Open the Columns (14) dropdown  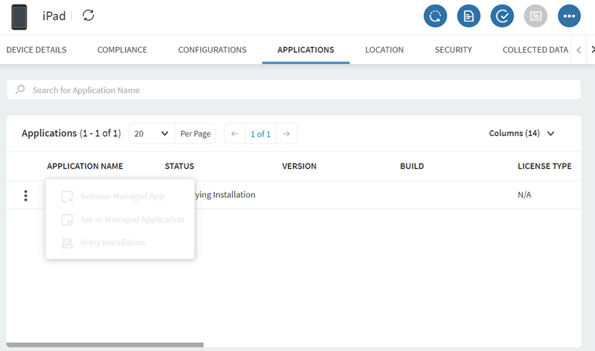[522, 134]
